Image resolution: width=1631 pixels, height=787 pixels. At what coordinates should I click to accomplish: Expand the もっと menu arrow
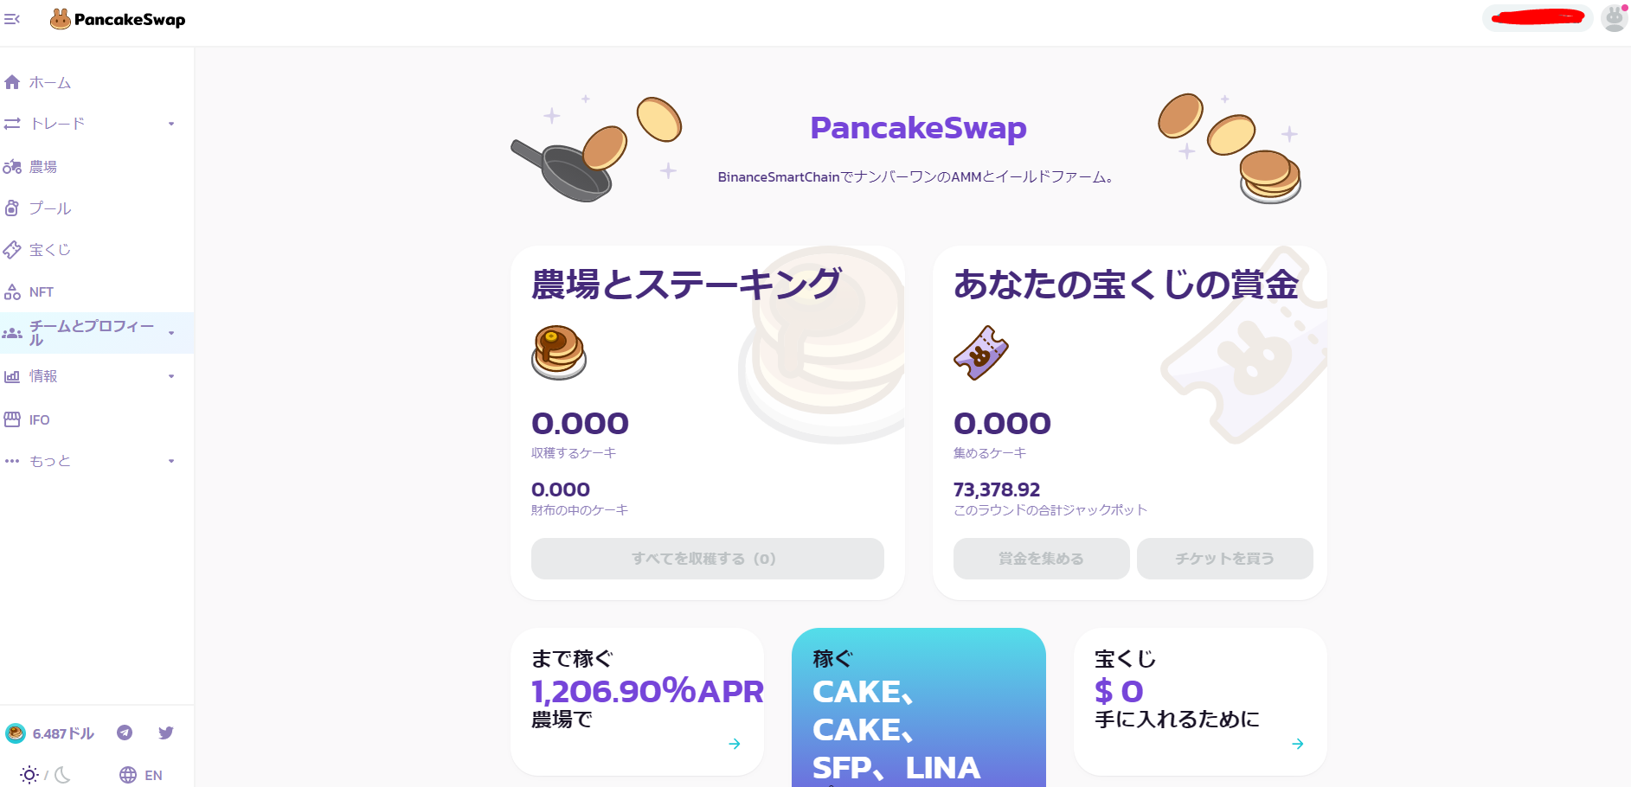[171, 461]
